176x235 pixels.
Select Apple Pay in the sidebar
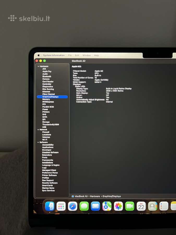click(x=47, y=71)
